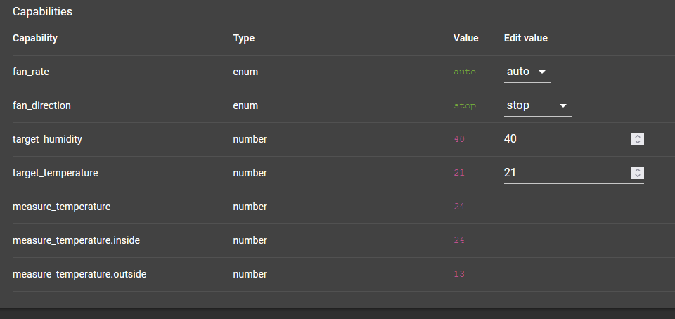Expand the fan_direction stop dropdown
The image size is (675, 319).
(537, 105)
